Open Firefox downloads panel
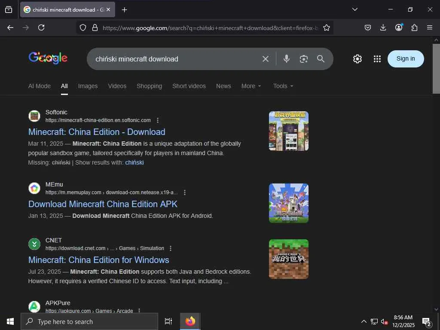This screenshot has height=330, width=440. click(383, 27)
